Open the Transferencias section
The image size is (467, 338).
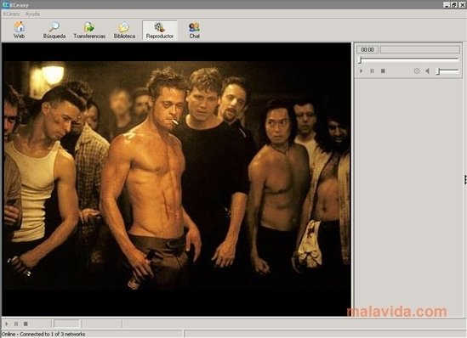[89, 31]
